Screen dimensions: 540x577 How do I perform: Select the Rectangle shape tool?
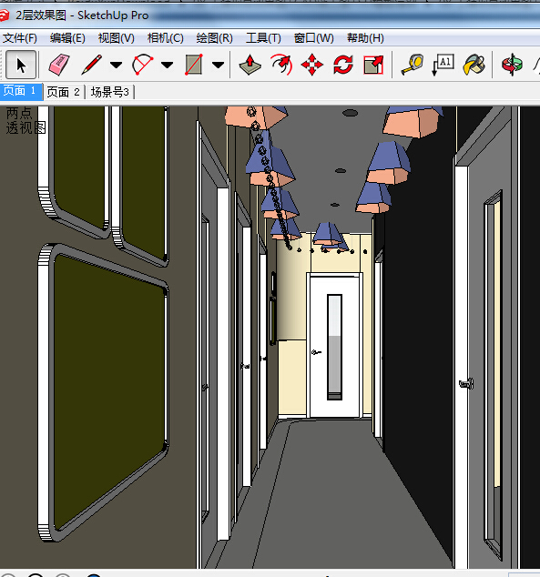pyautogui.click(x=194, y=65)
